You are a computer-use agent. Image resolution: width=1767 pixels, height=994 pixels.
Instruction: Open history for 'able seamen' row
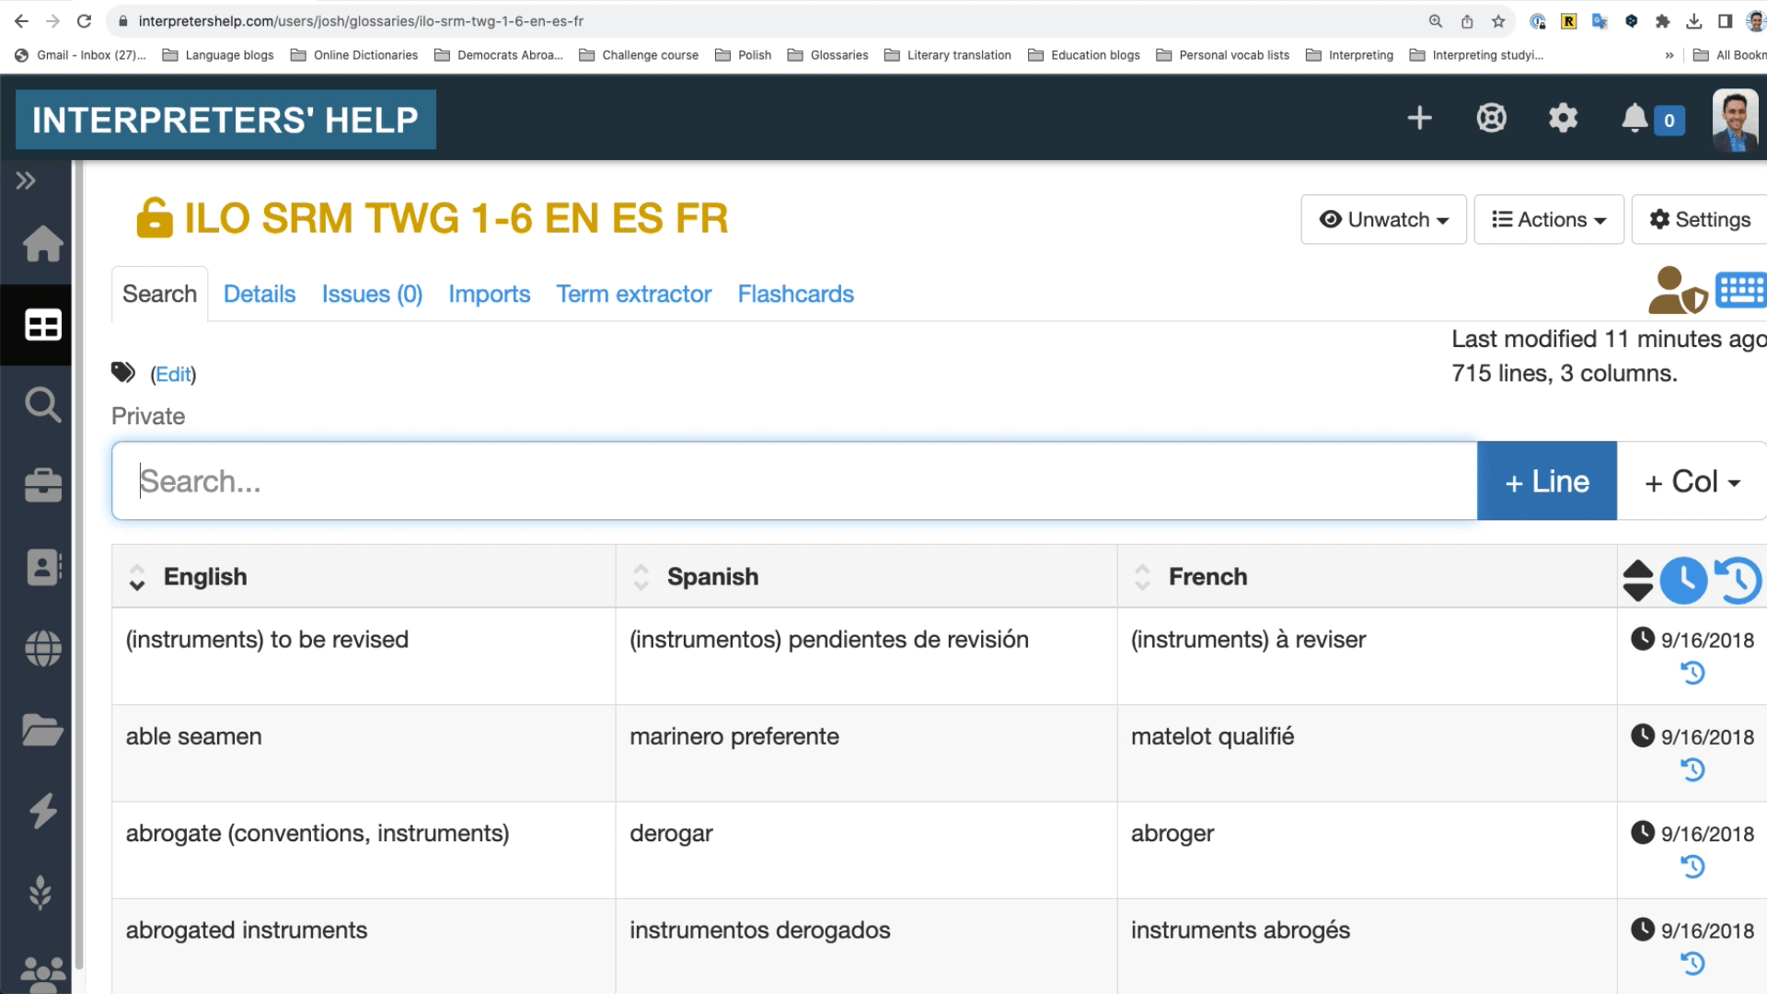[x=1692, y=769]
